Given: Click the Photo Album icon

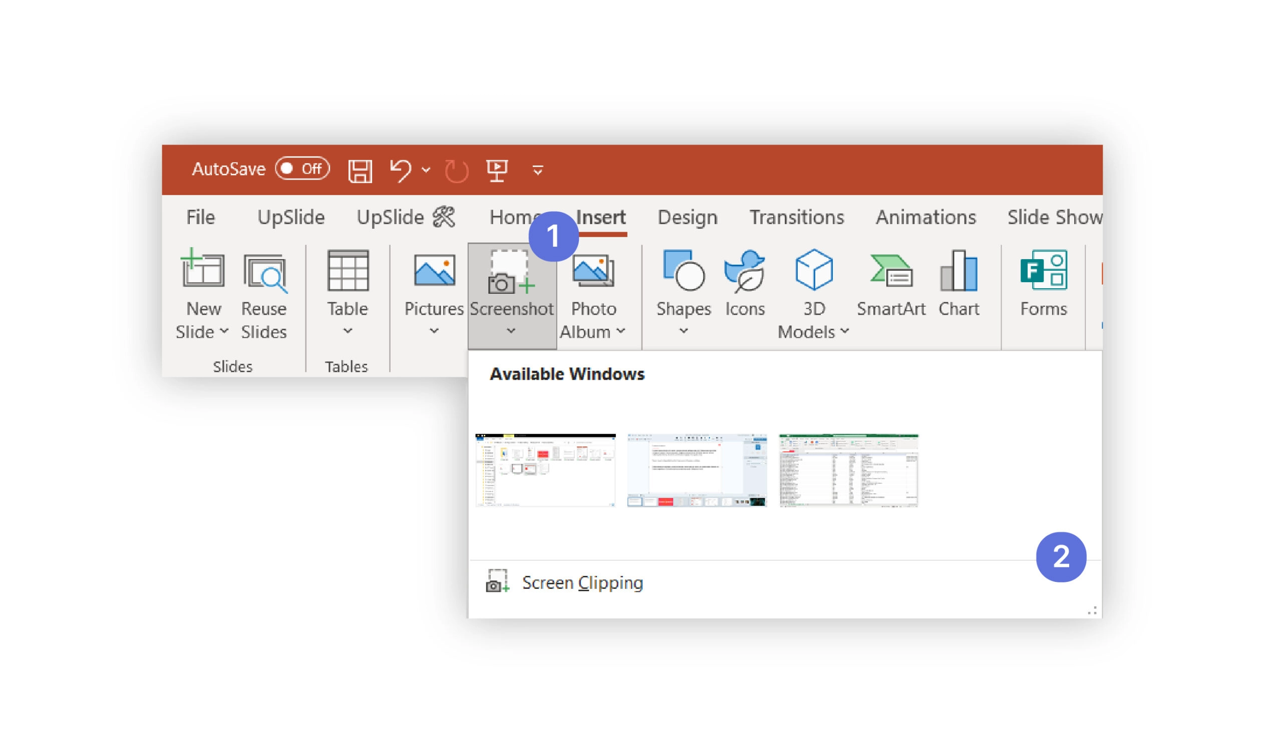Looking at the screenshot, I should pyautogui.click(x=594, y=271).
